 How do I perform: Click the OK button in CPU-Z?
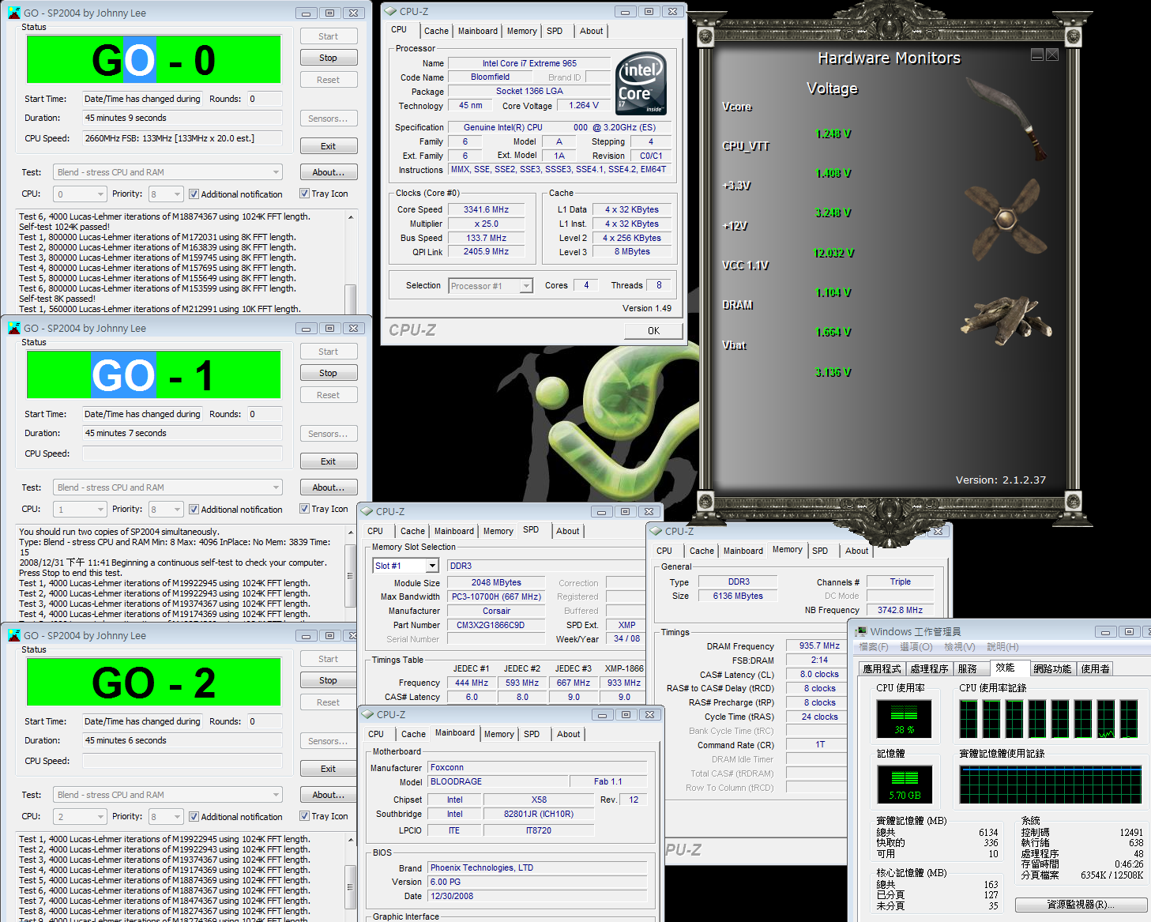tap(653, 331)
